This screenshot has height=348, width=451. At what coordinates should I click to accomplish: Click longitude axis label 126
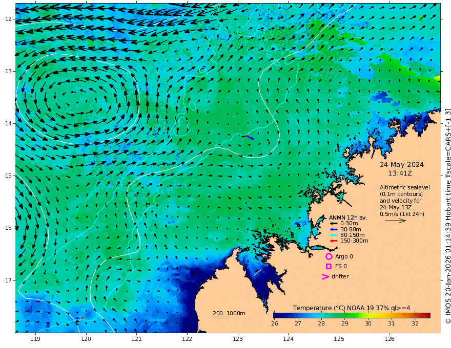point(389,339)
